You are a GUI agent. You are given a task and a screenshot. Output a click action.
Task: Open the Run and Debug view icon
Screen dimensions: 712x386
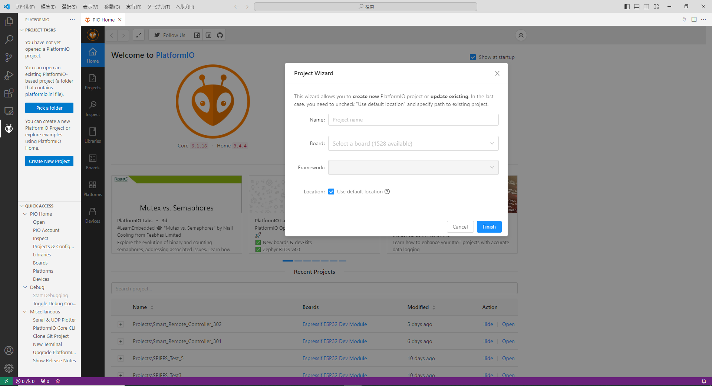pyautogui.click(x=9, y=75)
